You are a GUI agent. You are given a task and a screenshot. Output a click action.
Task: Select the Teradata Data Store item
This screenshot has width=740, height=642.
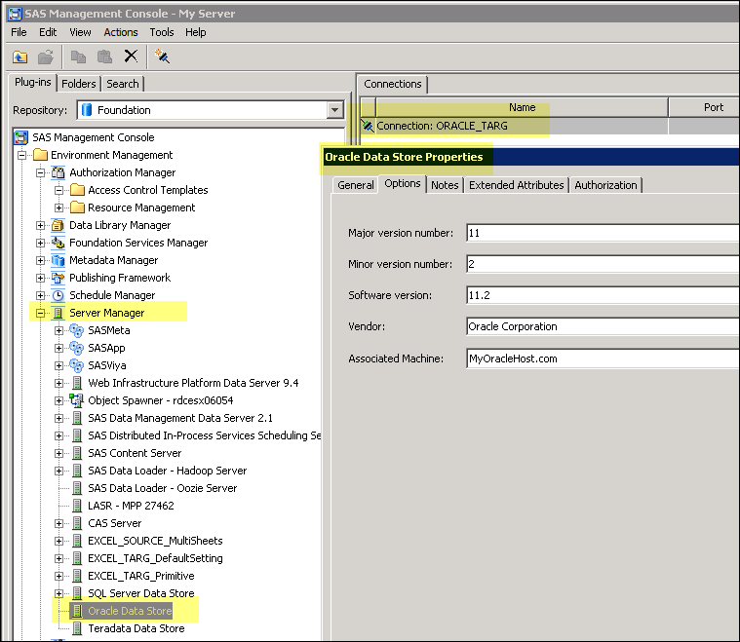136,628
